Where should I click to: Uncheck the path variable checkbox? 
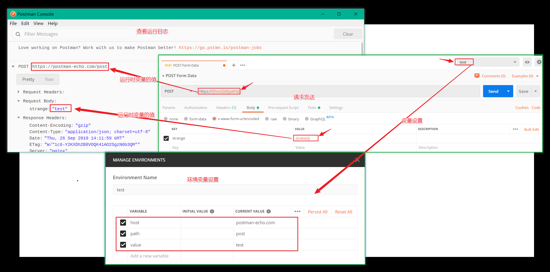[x=123, y=233]
